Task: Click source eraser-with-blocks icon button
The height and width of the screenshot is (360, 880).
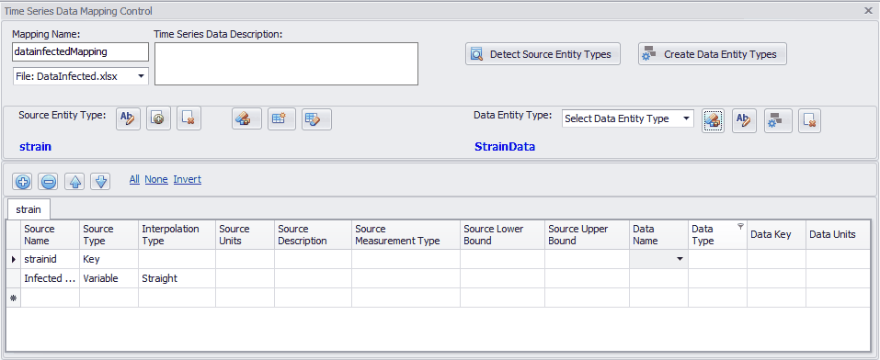Action: (247, 118)
